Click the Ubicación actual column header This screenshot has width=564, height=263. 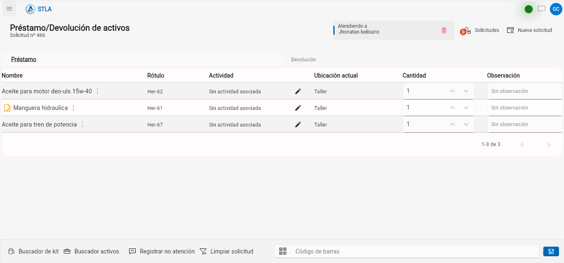pyautogui.click(x=336, y=75)
